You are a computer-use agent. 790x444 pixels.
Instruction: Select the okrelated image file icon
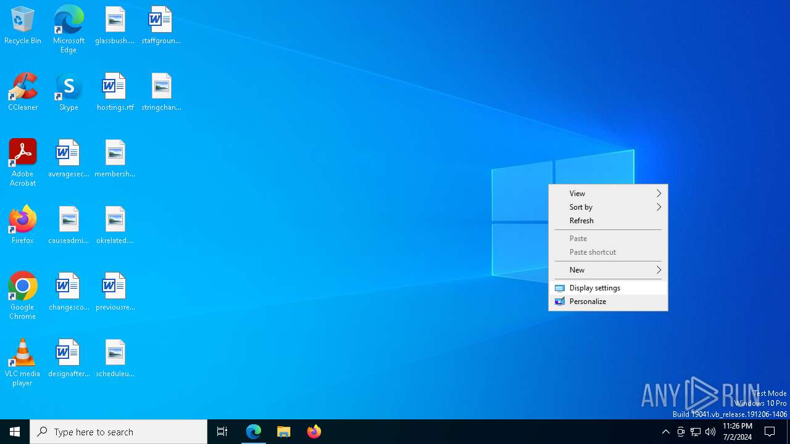click(115, 226)
